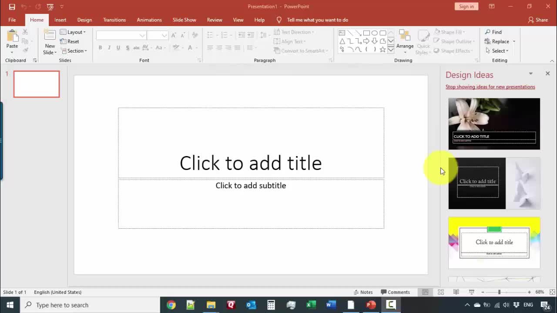Open Reading View from status bar
The width and height of the screenshot is (557, 313).
pos(456,292)
